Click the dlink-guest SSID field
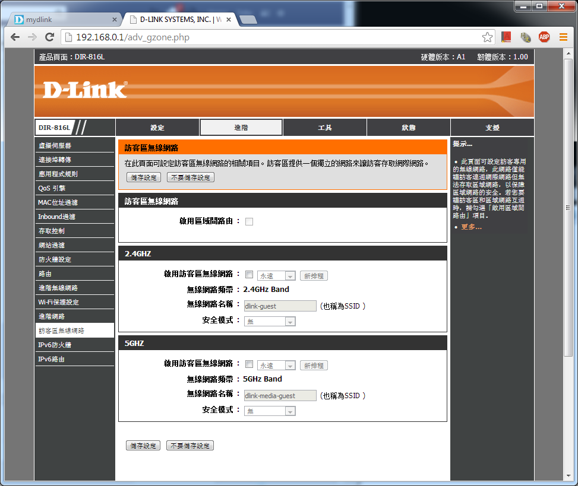Image resolution: width=578 pixels, height=486 pixels. point(280,306)
